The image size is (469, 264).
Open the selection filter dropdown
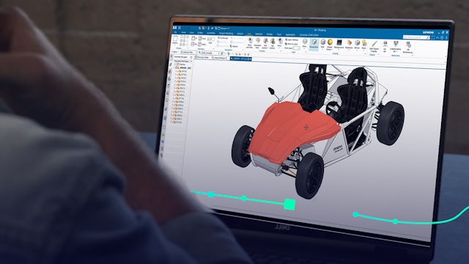point(188,52)
